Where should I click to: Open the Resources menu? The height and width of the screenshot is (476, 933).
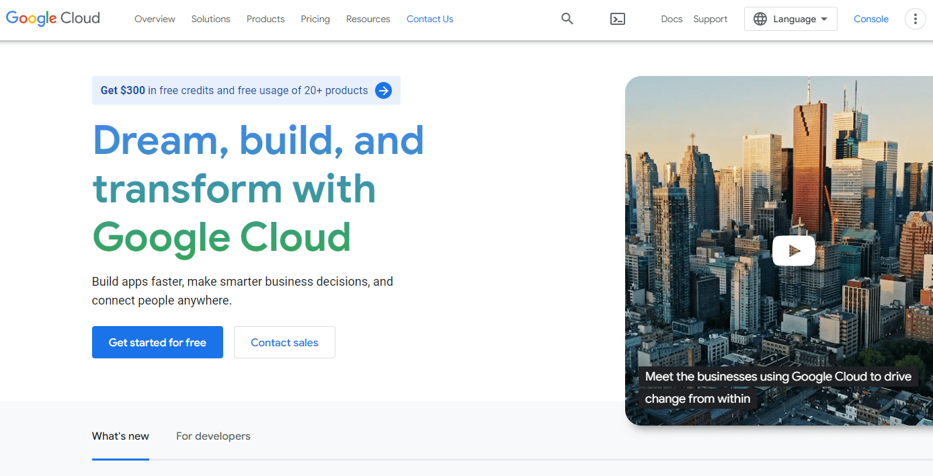click(368, 19)
